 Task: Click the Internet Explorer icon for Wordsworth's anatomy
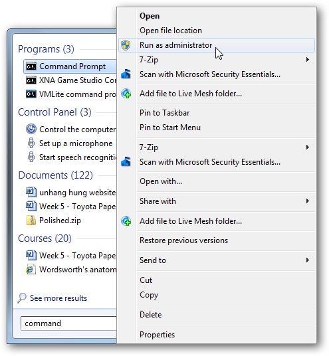[x=31, y=269]
